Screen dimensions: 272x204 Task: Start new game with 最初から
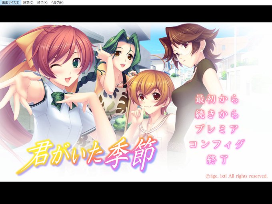coord(217,99)
